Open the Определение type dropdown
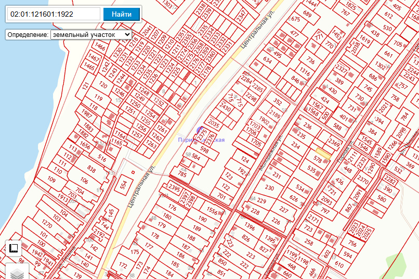Image resolution: width=419 pixels, height=279 pixels. 91,34
